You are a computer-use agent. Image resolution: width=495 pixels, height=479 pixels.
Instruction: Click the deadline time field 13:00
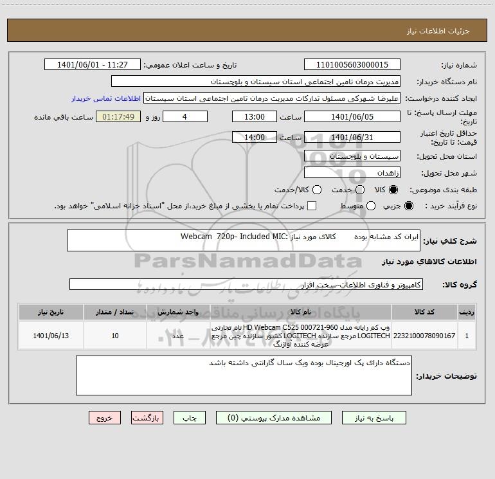click(x=255, y=116)
